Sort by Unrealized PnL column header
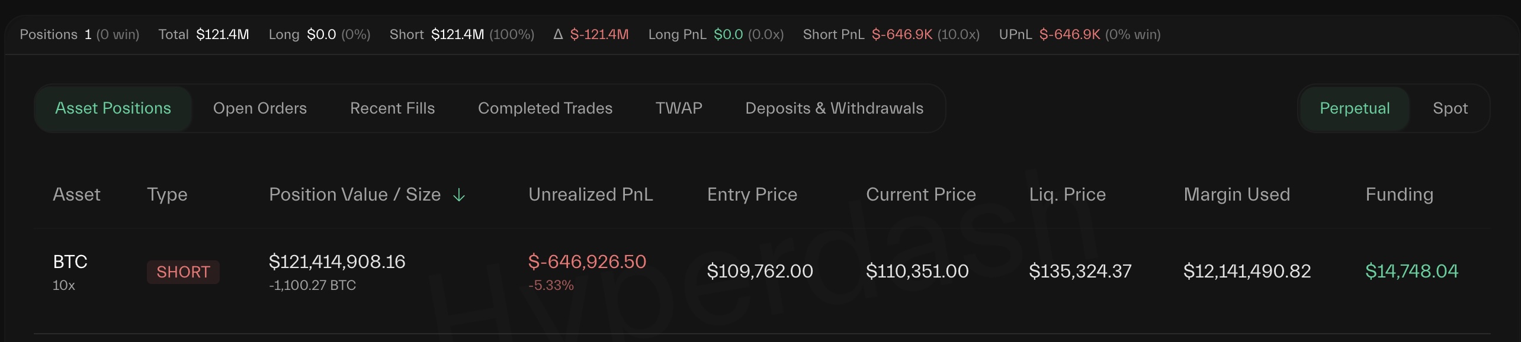The height and width of the screenshot is (342, 1521). coord(591,195)
